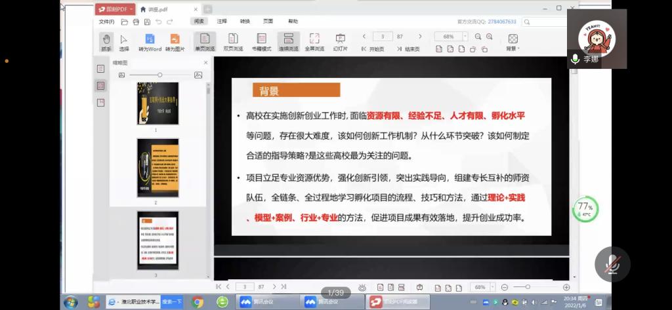Viewport: 672px width, 310px height.
Task: Open the 背景 background dropdown
Action: point(513,42)
